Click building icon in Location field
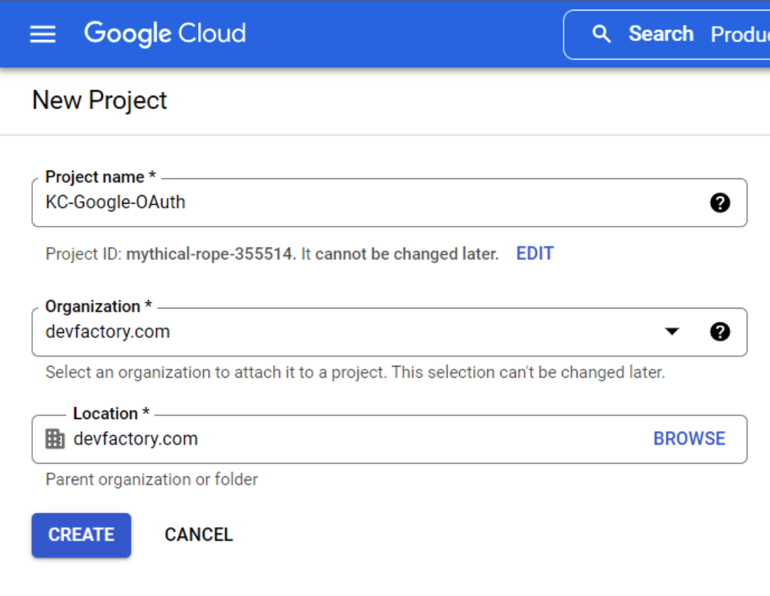The height and width of the screenshot is (596, 770). 55,439
